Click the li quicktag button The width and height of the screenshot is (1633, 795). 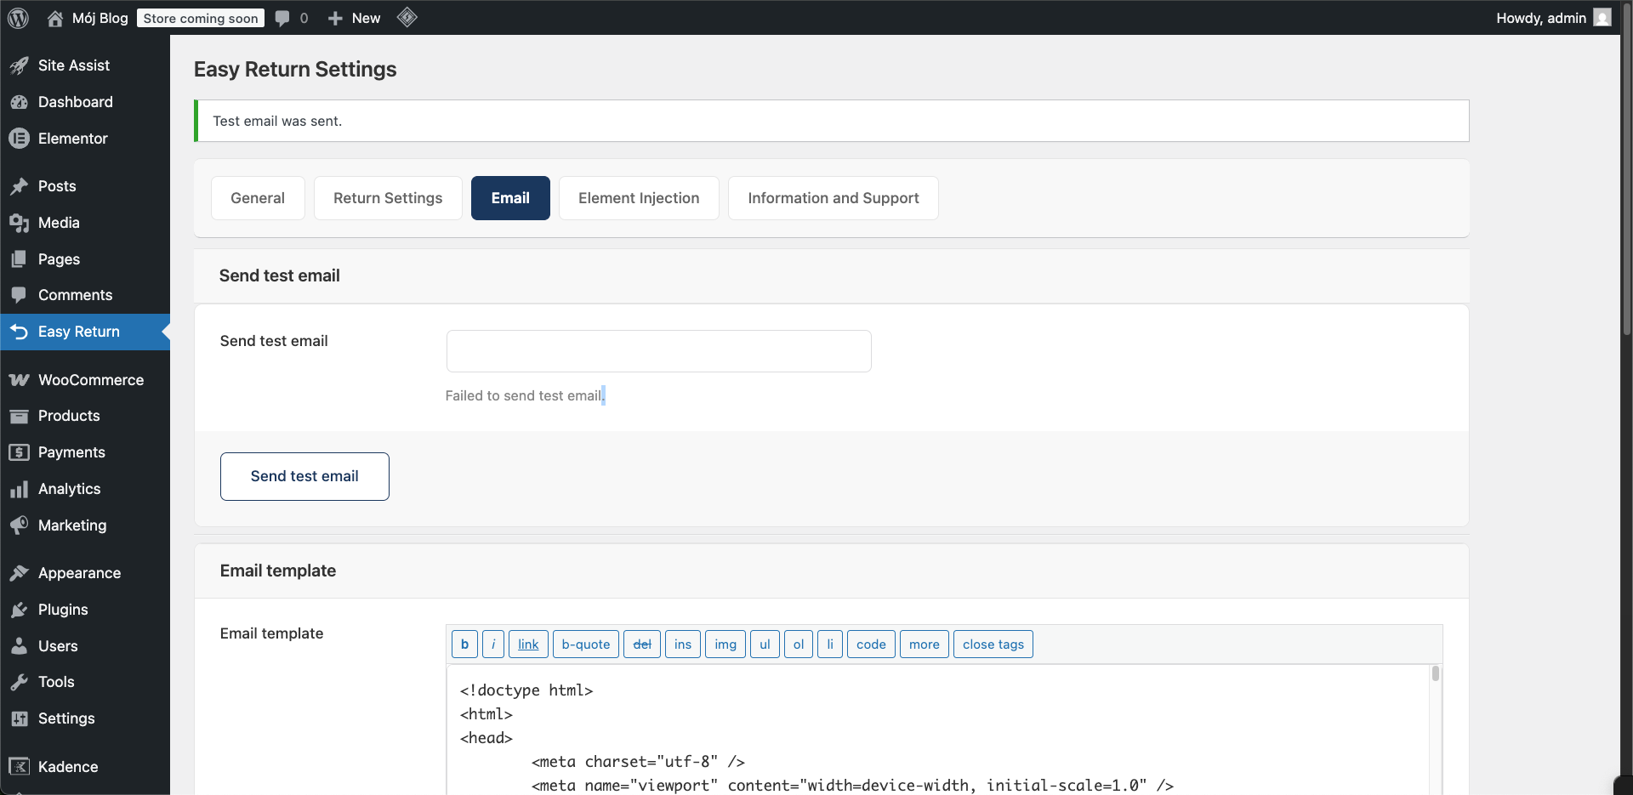(830, 645)
